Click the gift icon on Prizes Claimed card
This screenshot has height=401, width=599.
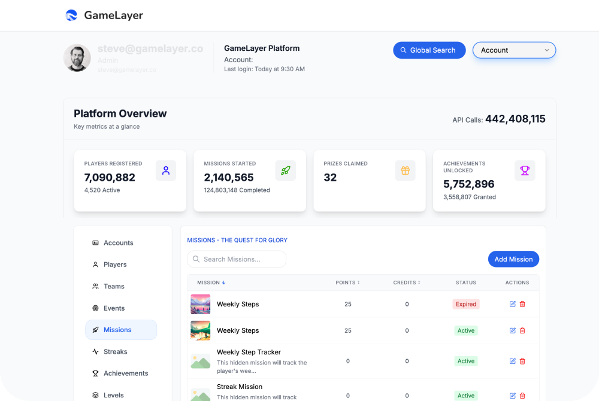pyautogui.click(x=406, y=170)
